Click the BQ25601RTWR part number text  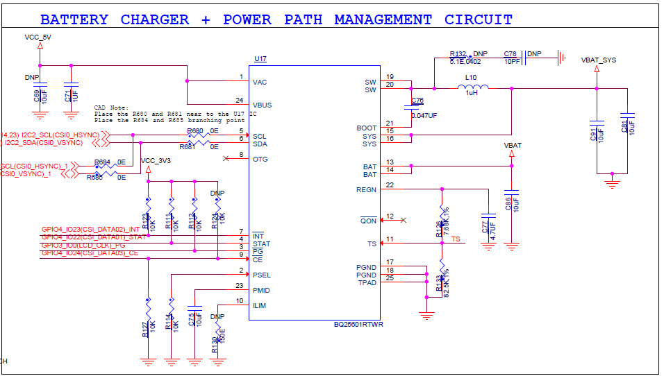tap(358, 325)
